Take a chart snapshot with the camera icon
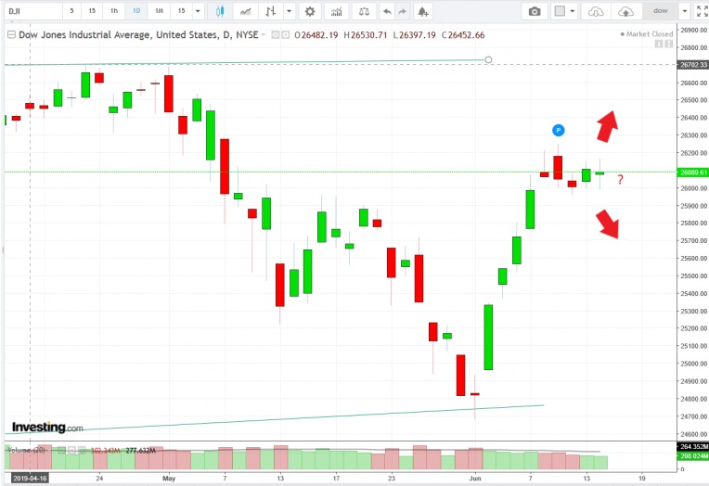This screenshot has height=486, width=709. tap(535, 11)
